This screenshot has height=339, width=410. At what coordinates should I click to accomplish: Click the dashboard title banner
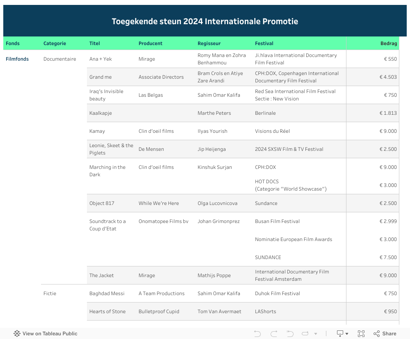[205, 21]
